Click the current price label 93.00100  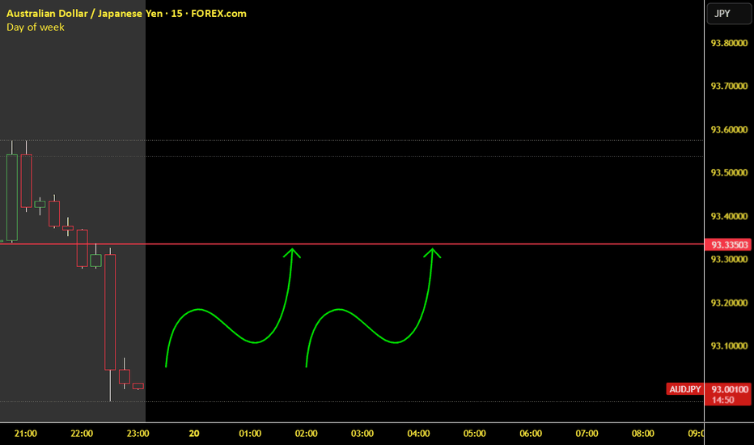click(x=729, y=389)
